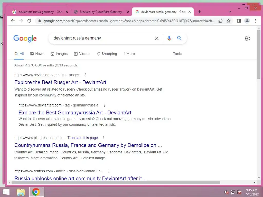
Task: Open options for the Reuters result
Action: pyautogui.click(x=109, y=171)
